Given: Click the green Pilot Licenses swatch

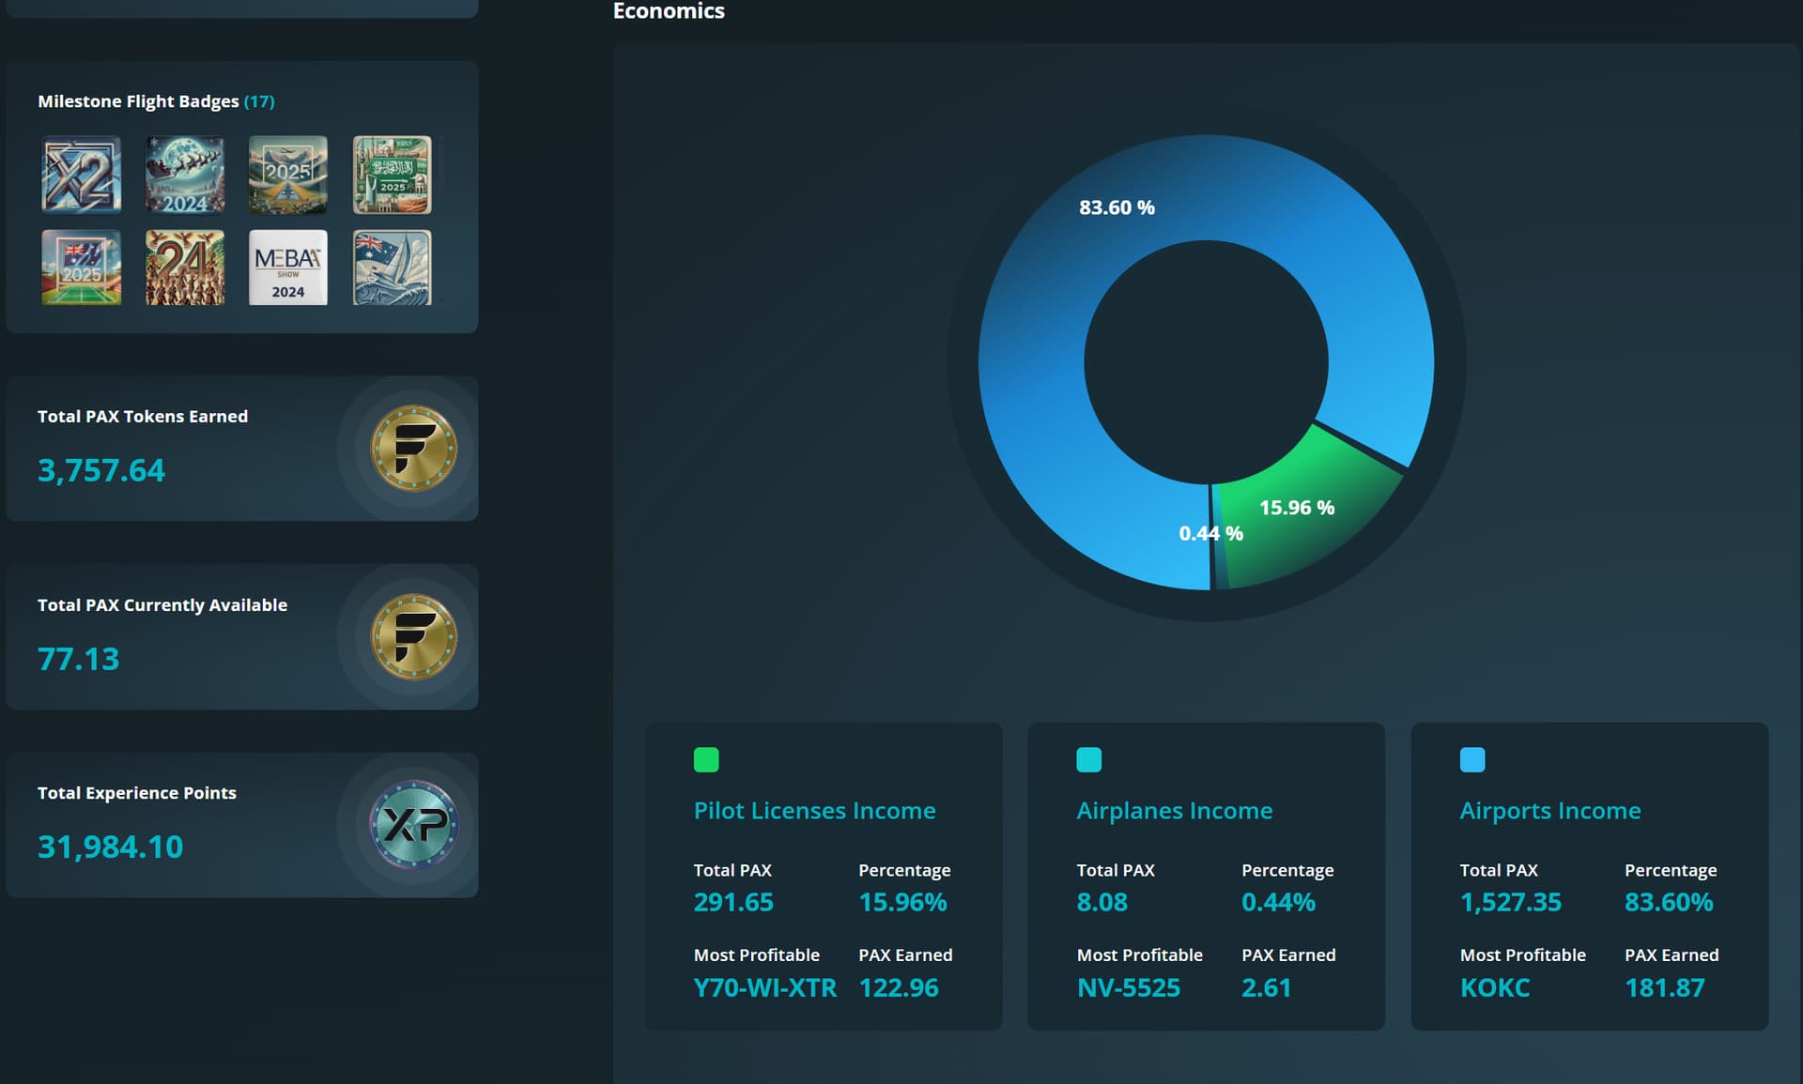Looking at the screenshot, I should [x=706, y=759].
